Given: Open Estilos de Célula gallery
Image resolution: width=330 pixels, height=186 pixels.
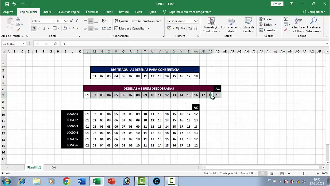Looking at the screenshot, I should pyautogui.click(x=248, y=25).
